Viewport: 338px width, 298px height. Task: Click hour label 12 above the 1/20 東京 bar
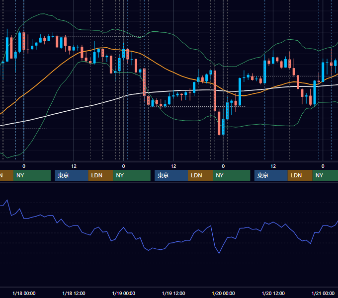pyautogui.click(x=273, y=166)
